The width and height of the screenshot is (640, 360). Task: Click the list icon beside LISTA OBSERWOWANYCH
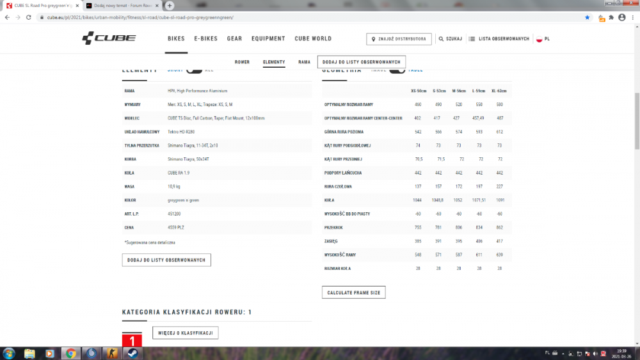(x=472, y=39)
